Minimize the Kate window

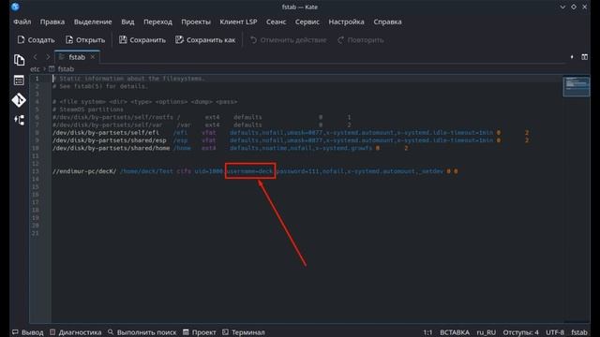(562, 7)
